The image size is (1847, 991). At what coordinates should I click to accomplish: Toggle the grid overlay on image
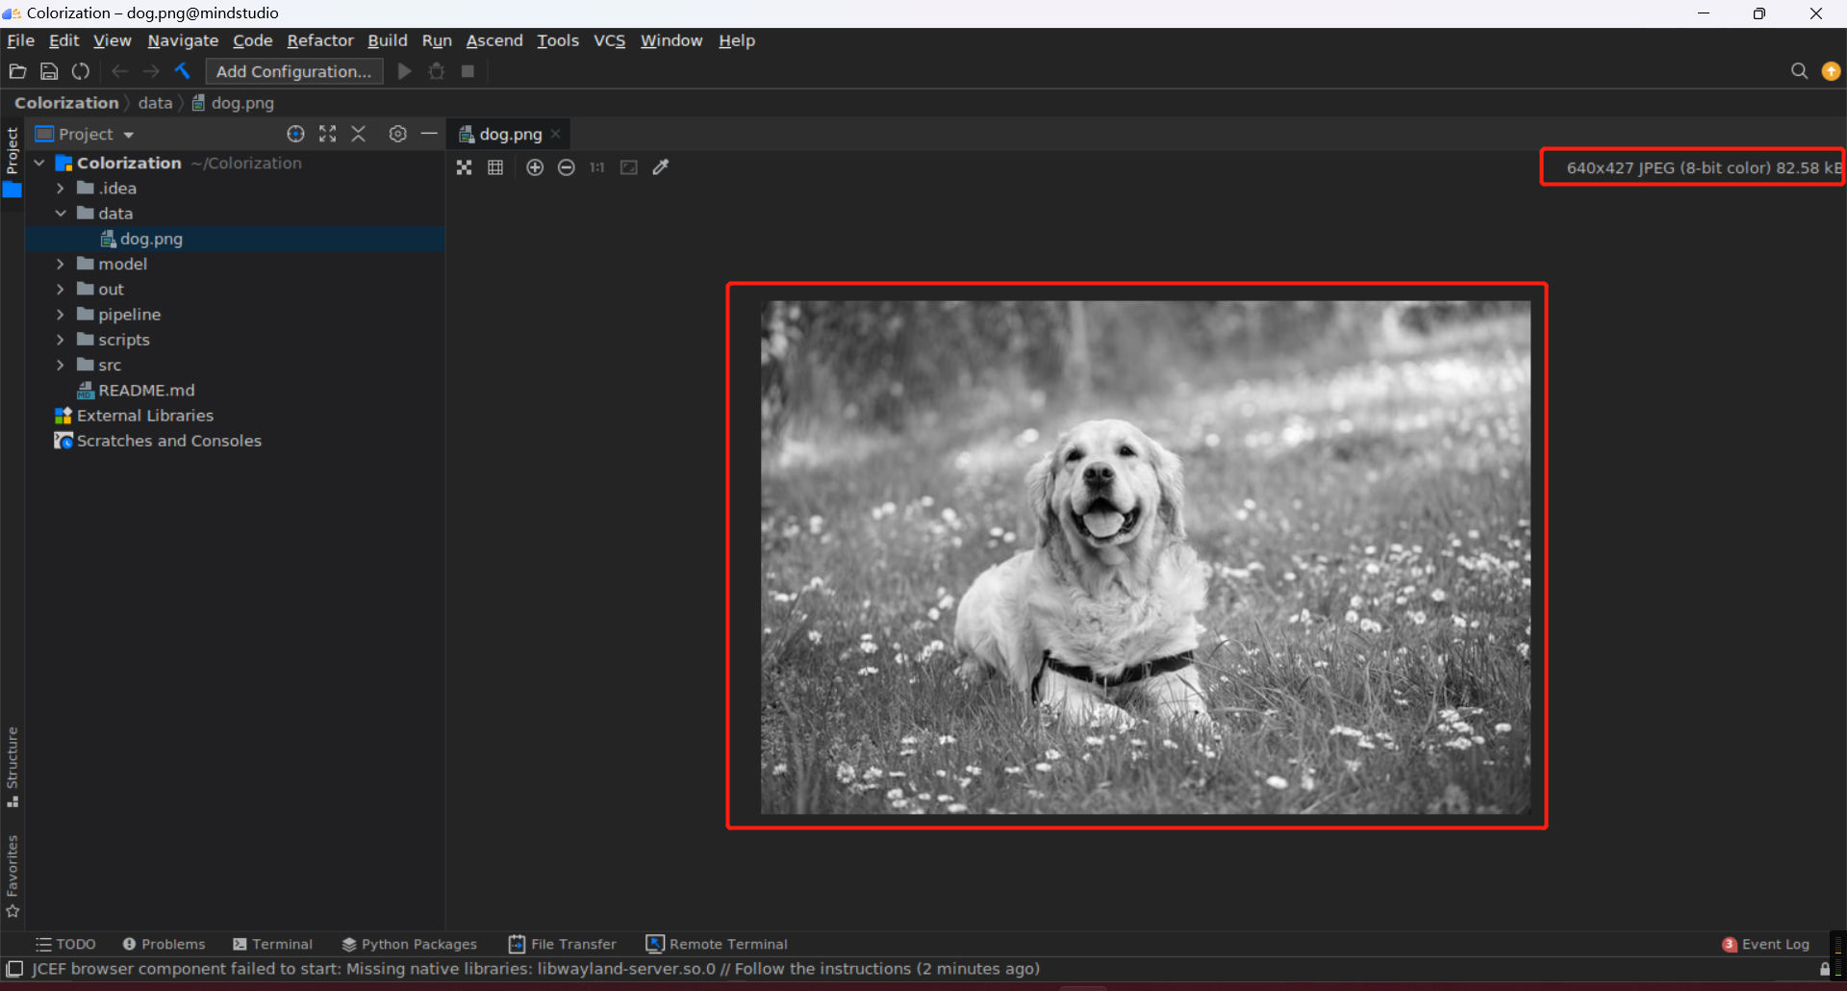495,167
